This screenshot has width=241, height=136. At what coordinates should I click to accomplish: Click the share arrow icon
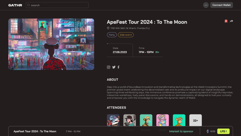point(231,21)
